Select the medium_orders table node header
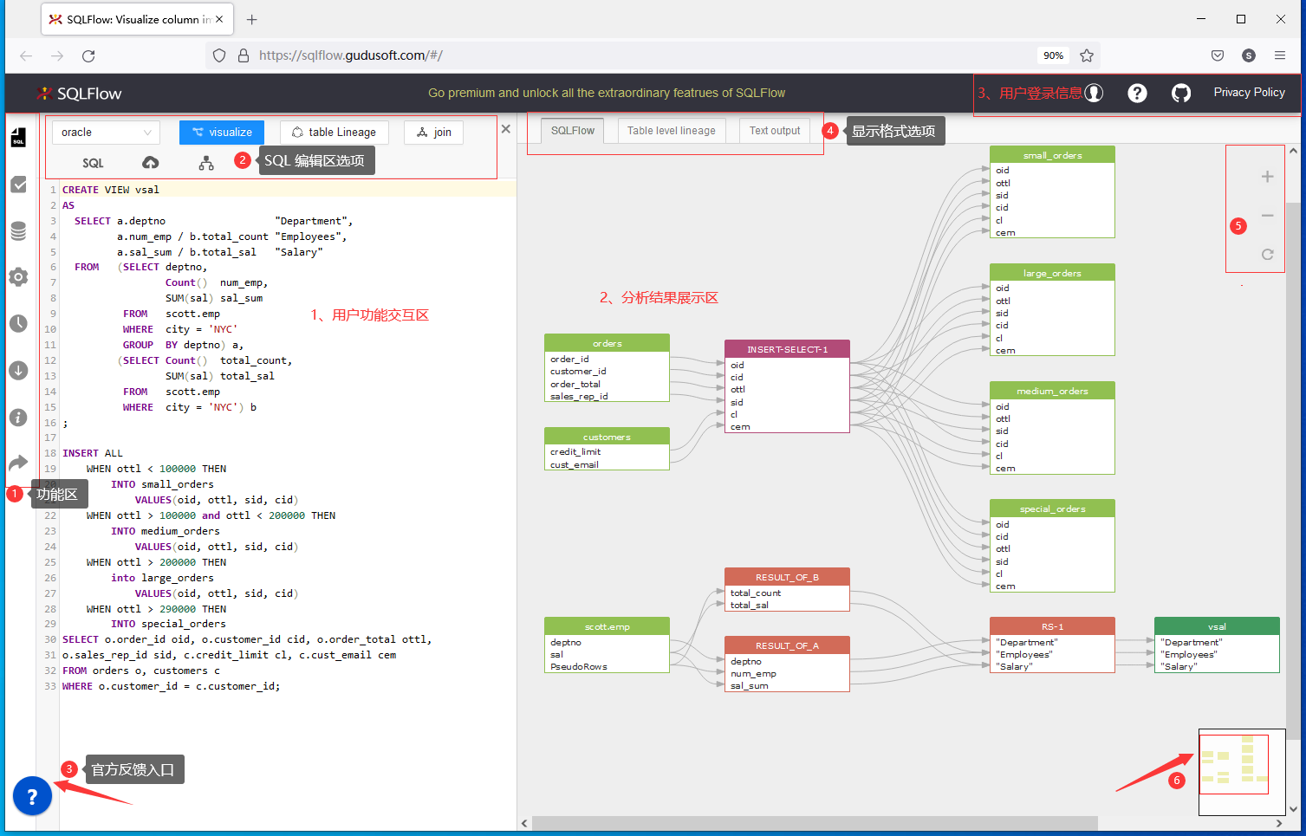This screenshot has height=836, width=1306. [x=1052, y=391]
